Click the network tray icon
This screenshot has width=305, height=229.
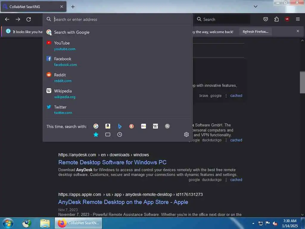coord(260,224)
